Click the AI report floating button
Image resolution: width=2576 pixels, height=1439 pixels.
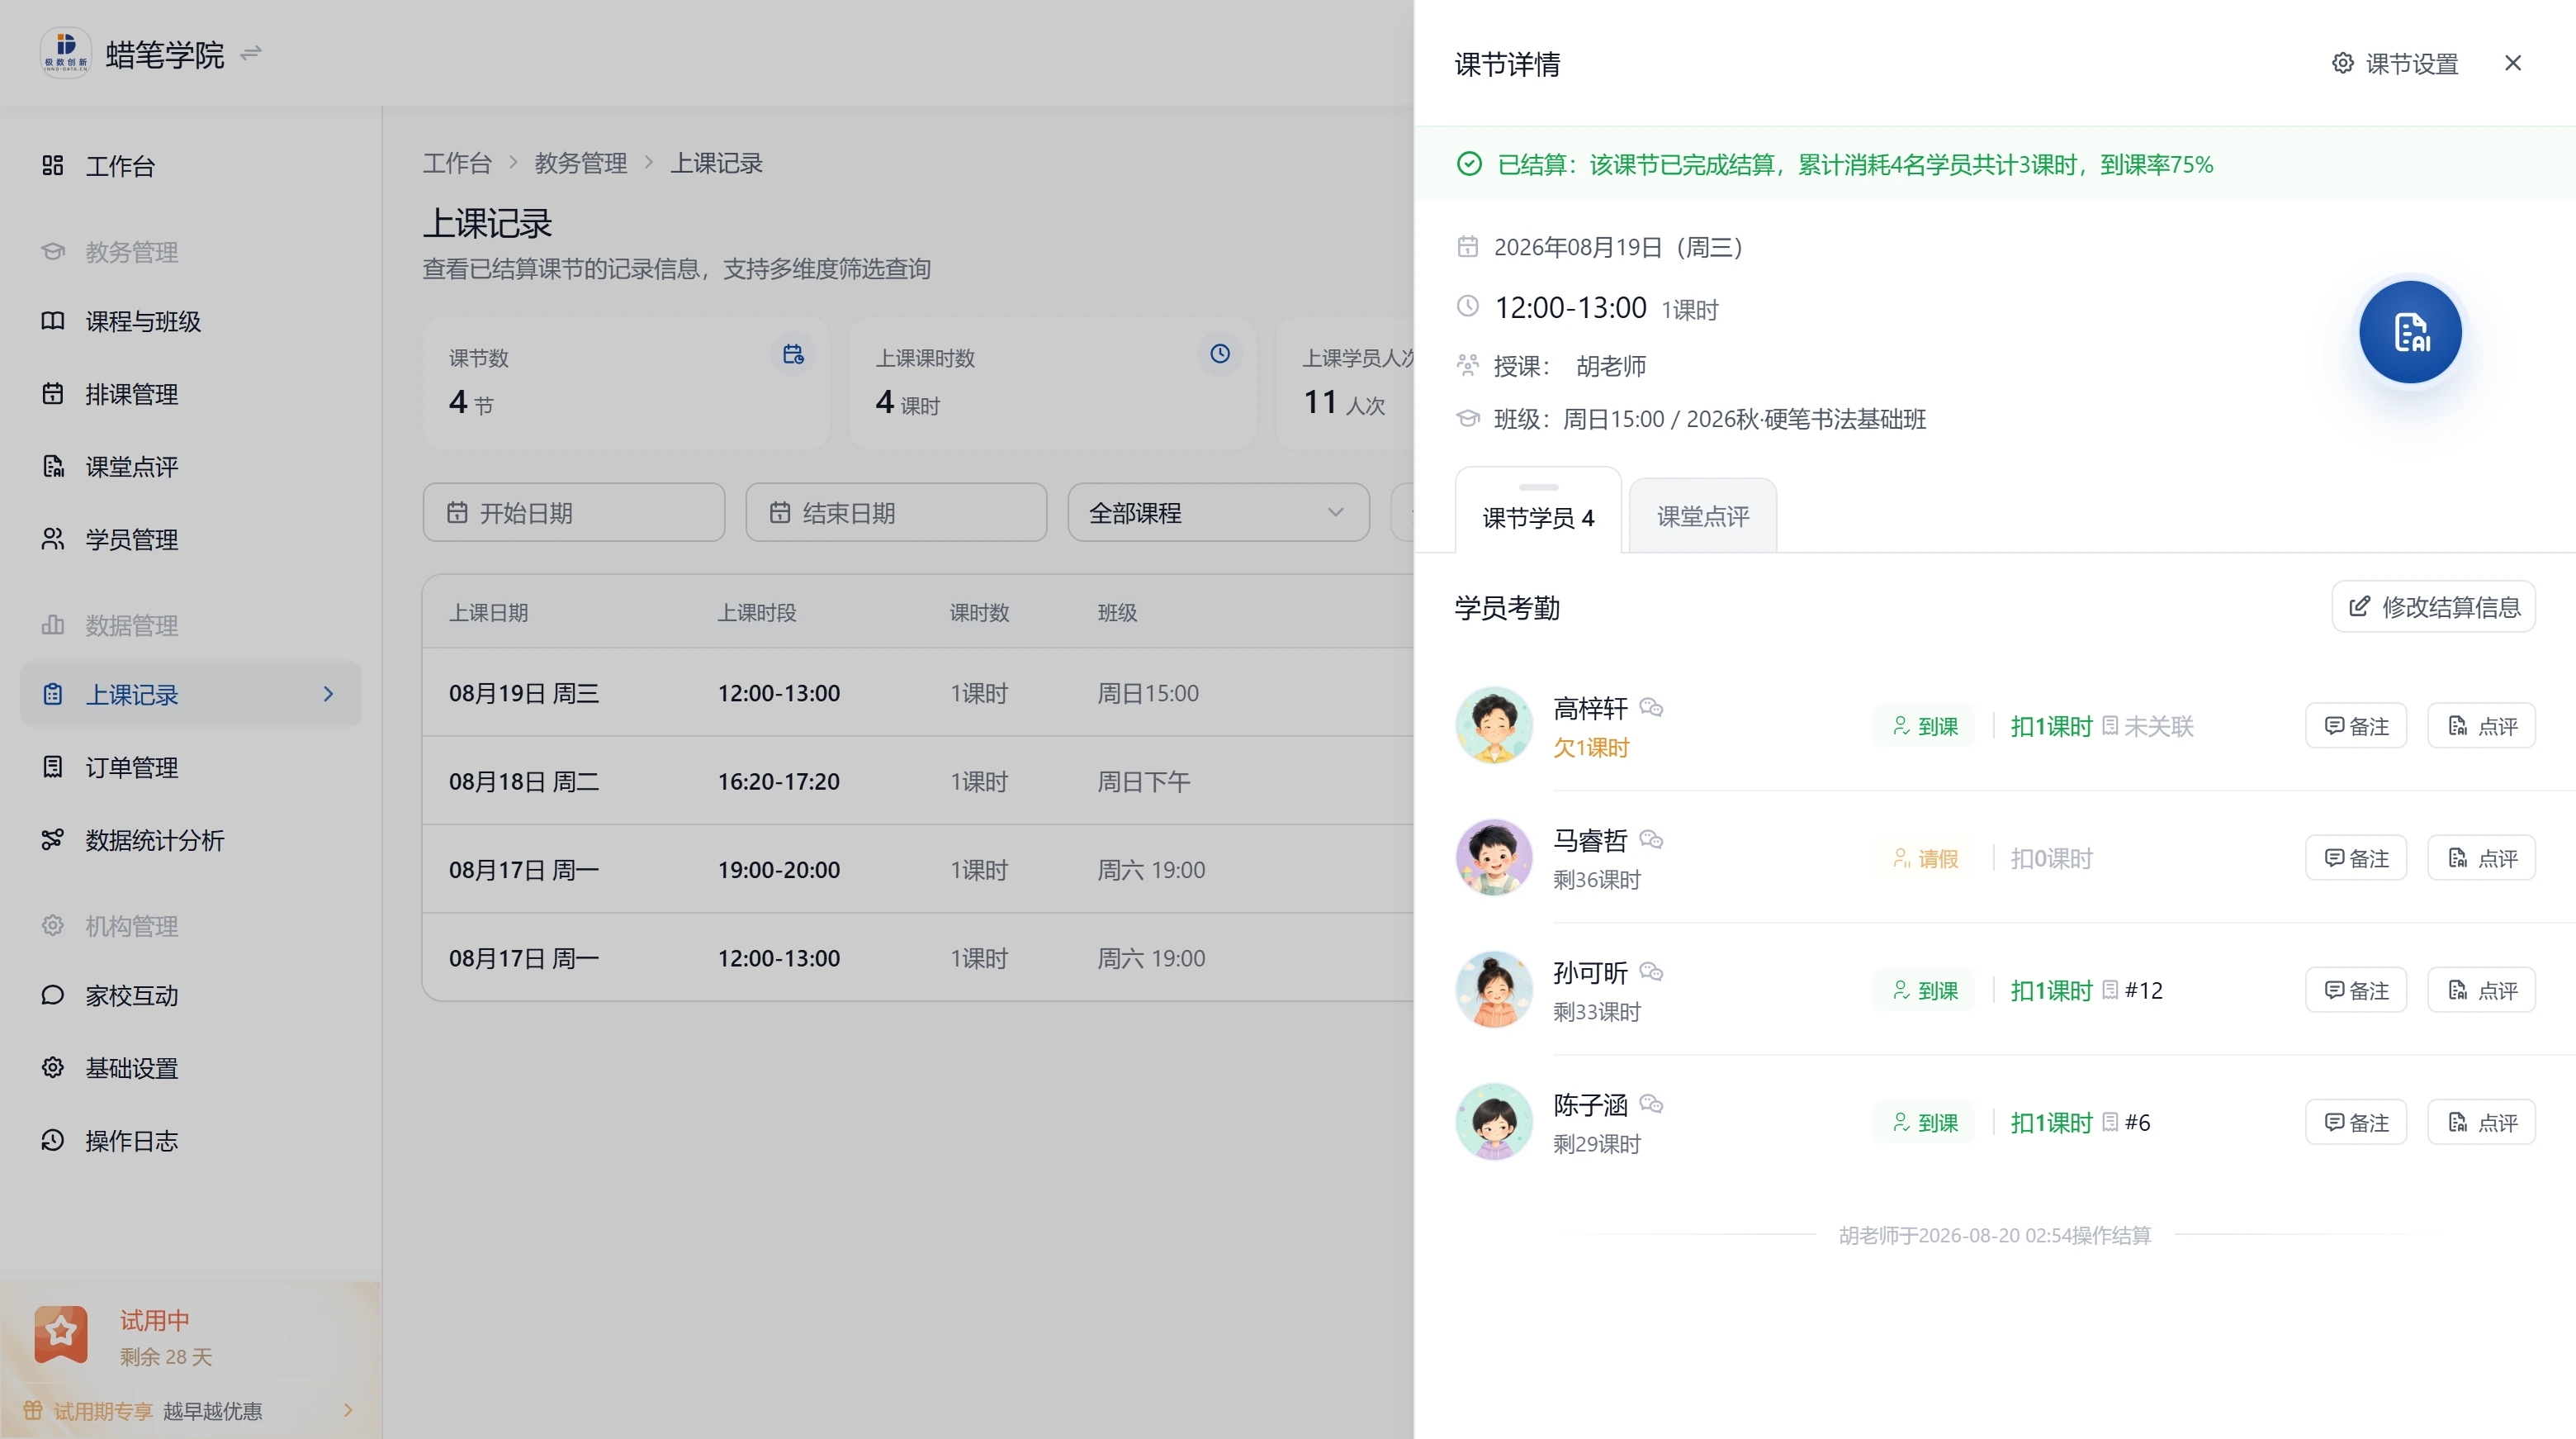(x=2410, y=332)
